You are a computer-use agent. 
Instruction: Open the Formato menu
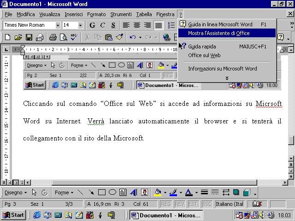click(96, 14)
